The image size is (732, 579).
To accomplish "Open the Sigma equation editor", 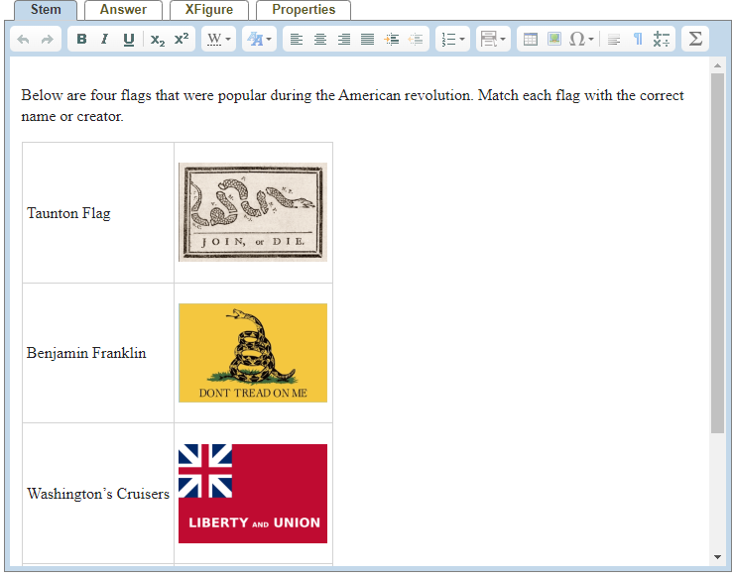I will [695, 39].
